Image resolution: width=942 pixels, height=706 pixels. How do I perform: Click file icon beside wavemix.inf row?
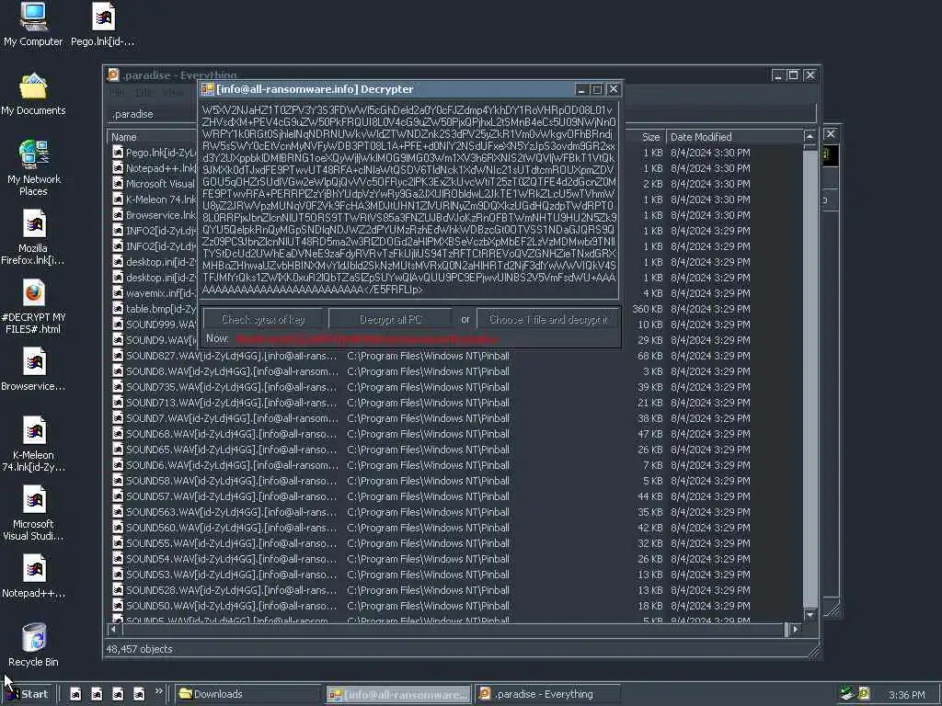[118, 293]
